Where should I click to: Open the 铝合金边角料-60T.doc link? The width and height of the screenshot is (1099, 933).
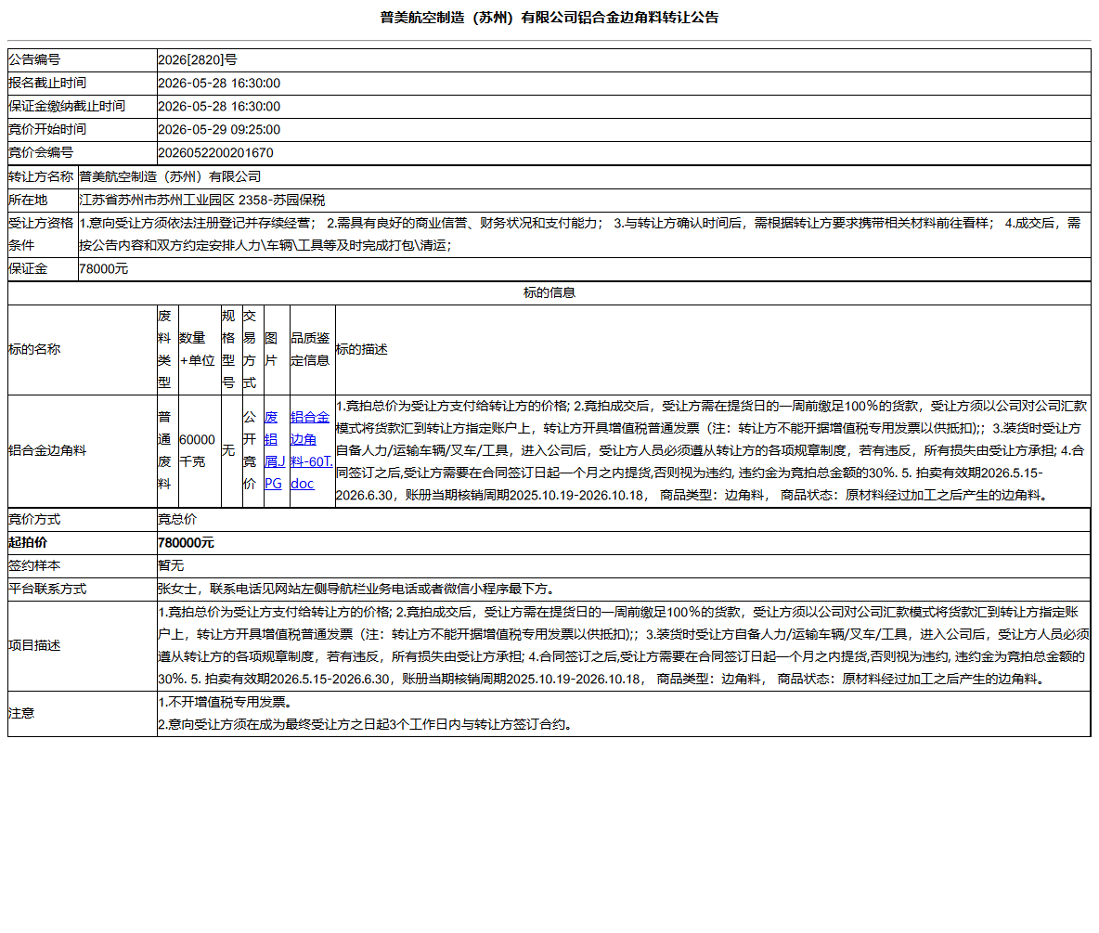311,450
